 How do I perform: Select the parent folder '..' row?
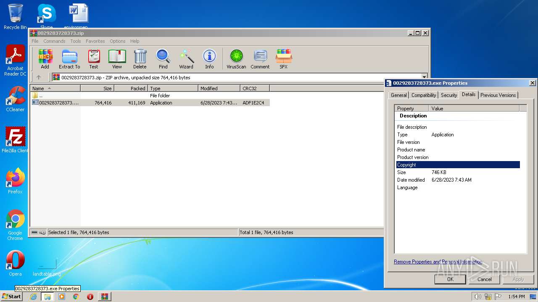(x=150, y=96)
